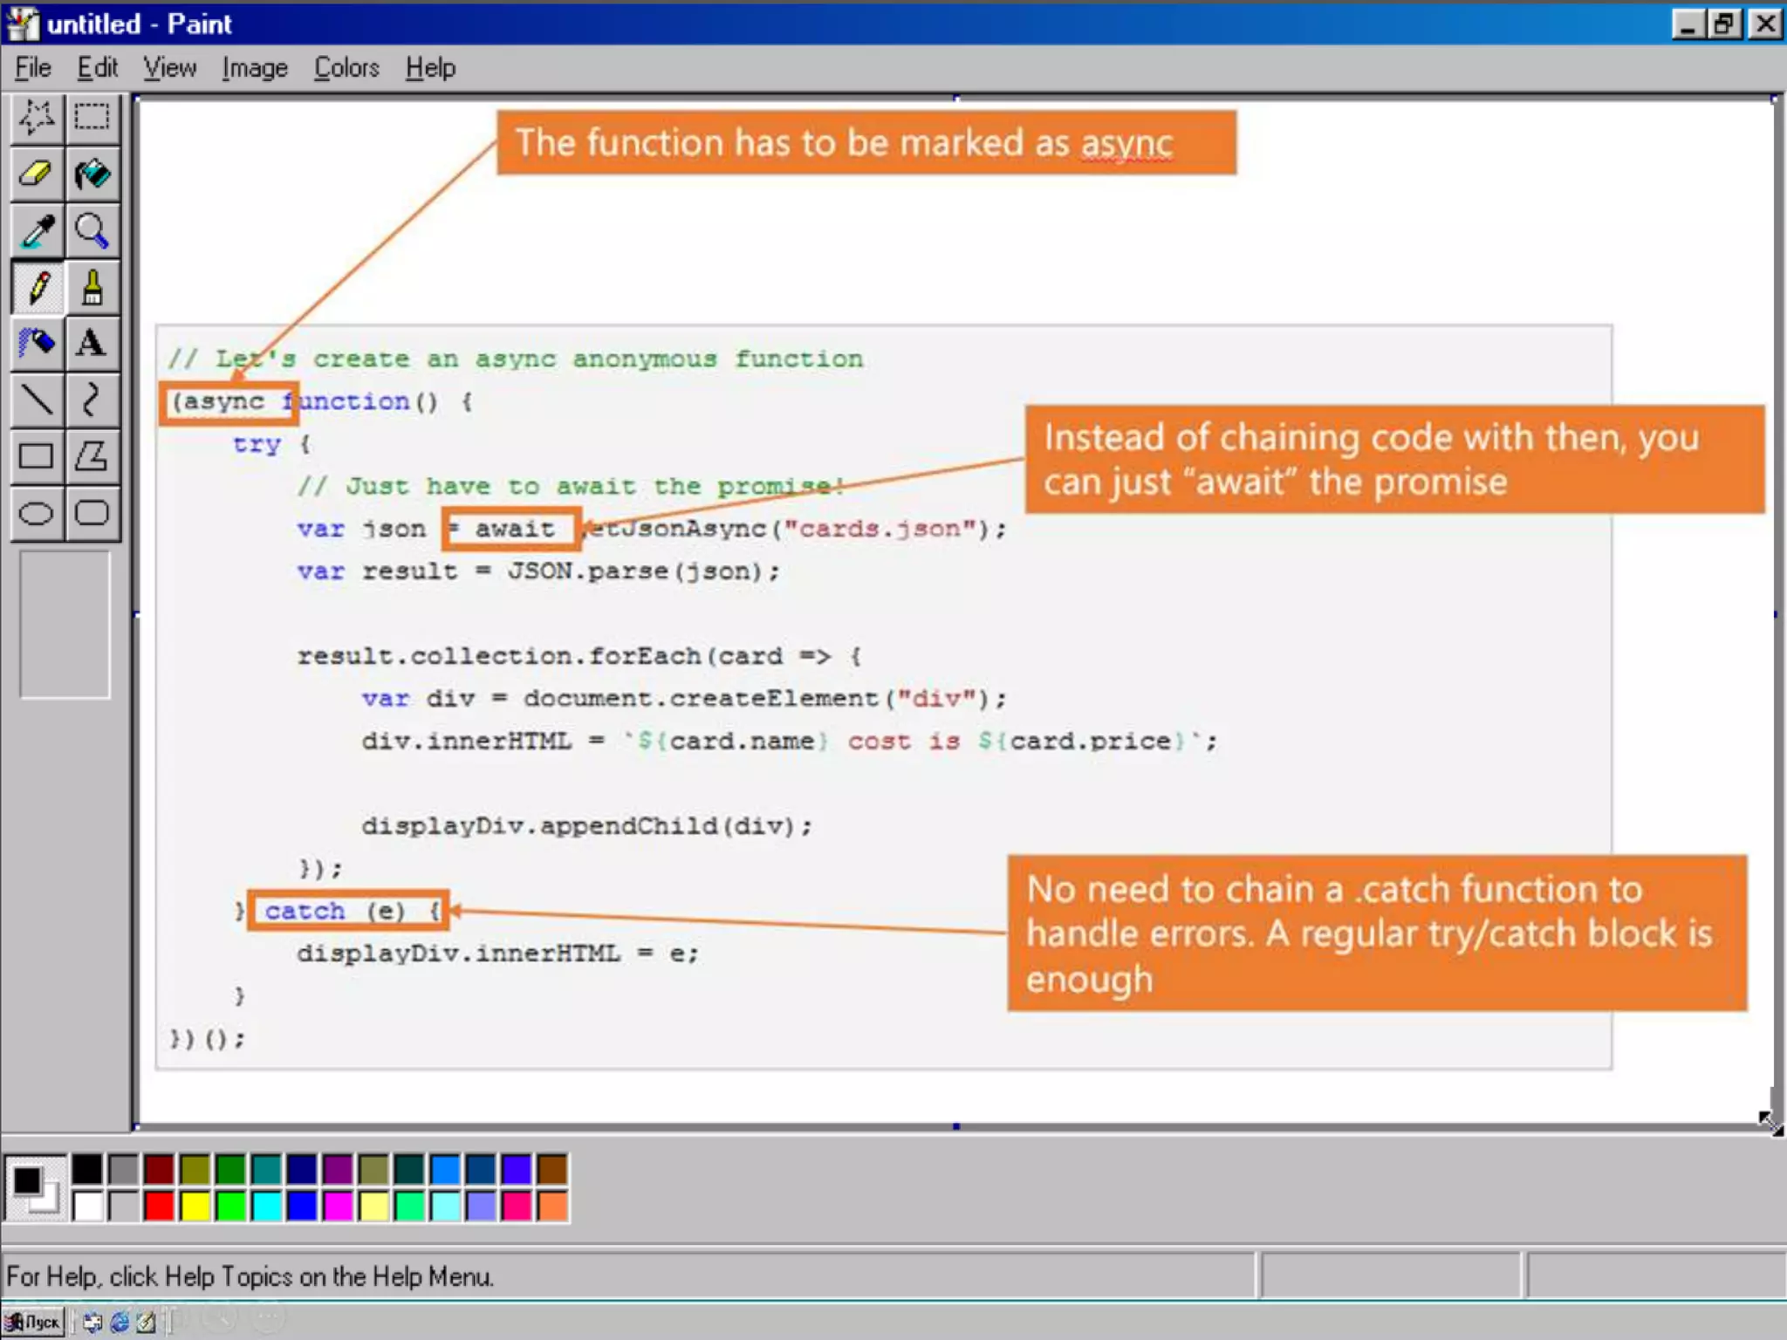Select the Free-Form Select tool

pyautogui.click(x=37, y=117)
